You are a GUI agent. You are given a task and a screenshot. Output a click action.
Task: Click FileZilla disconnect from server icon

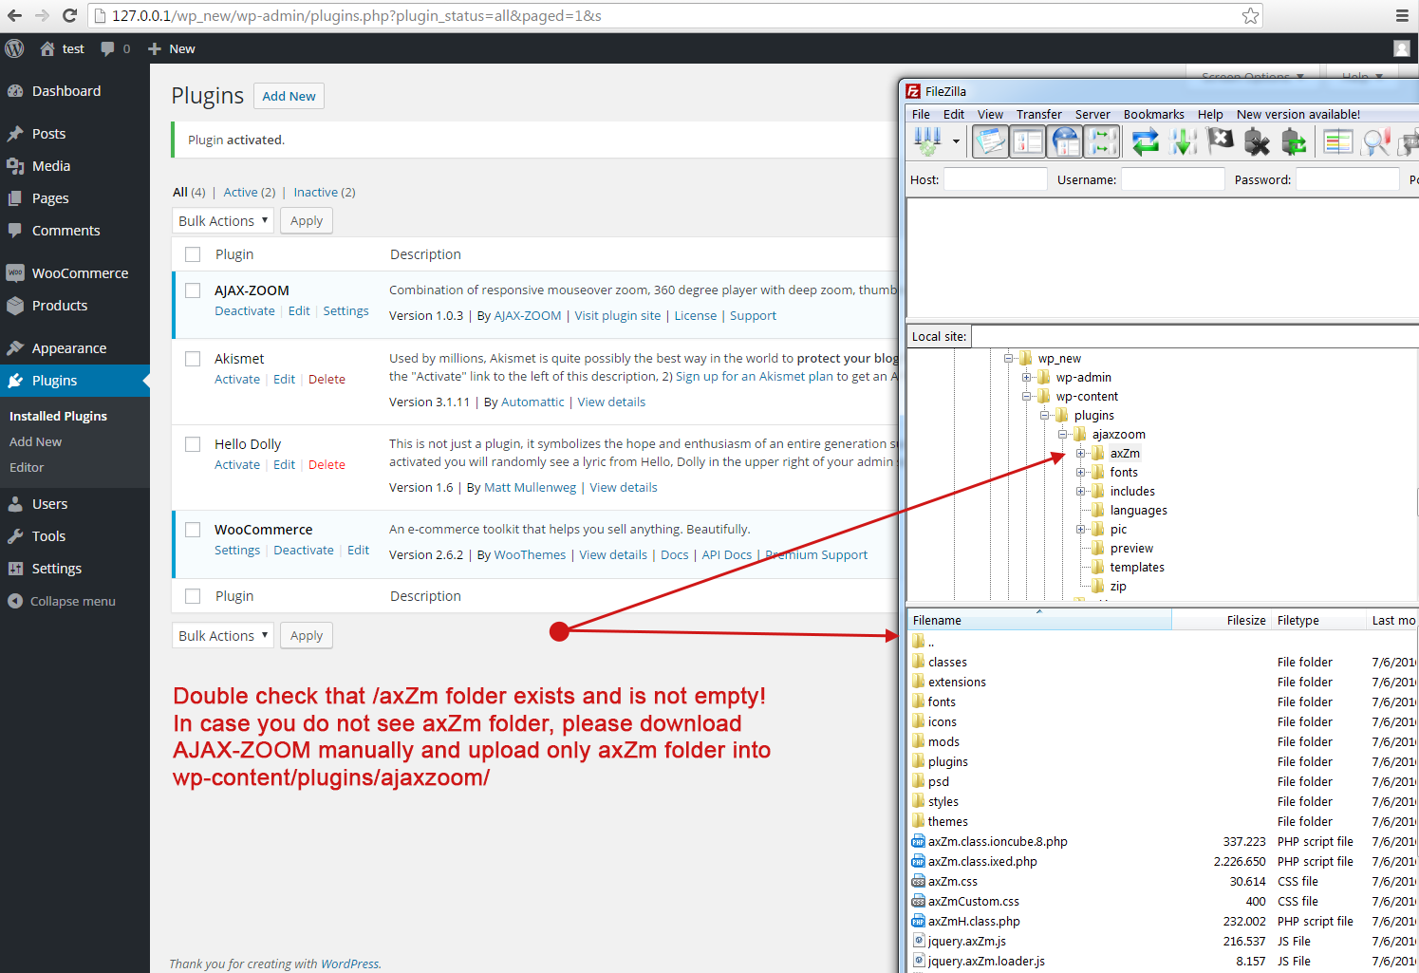pos(1257,141)
